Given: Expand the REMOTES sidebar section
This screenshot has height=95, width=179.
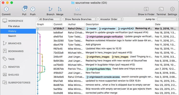Looking at the screenshot, I should 14,67.
